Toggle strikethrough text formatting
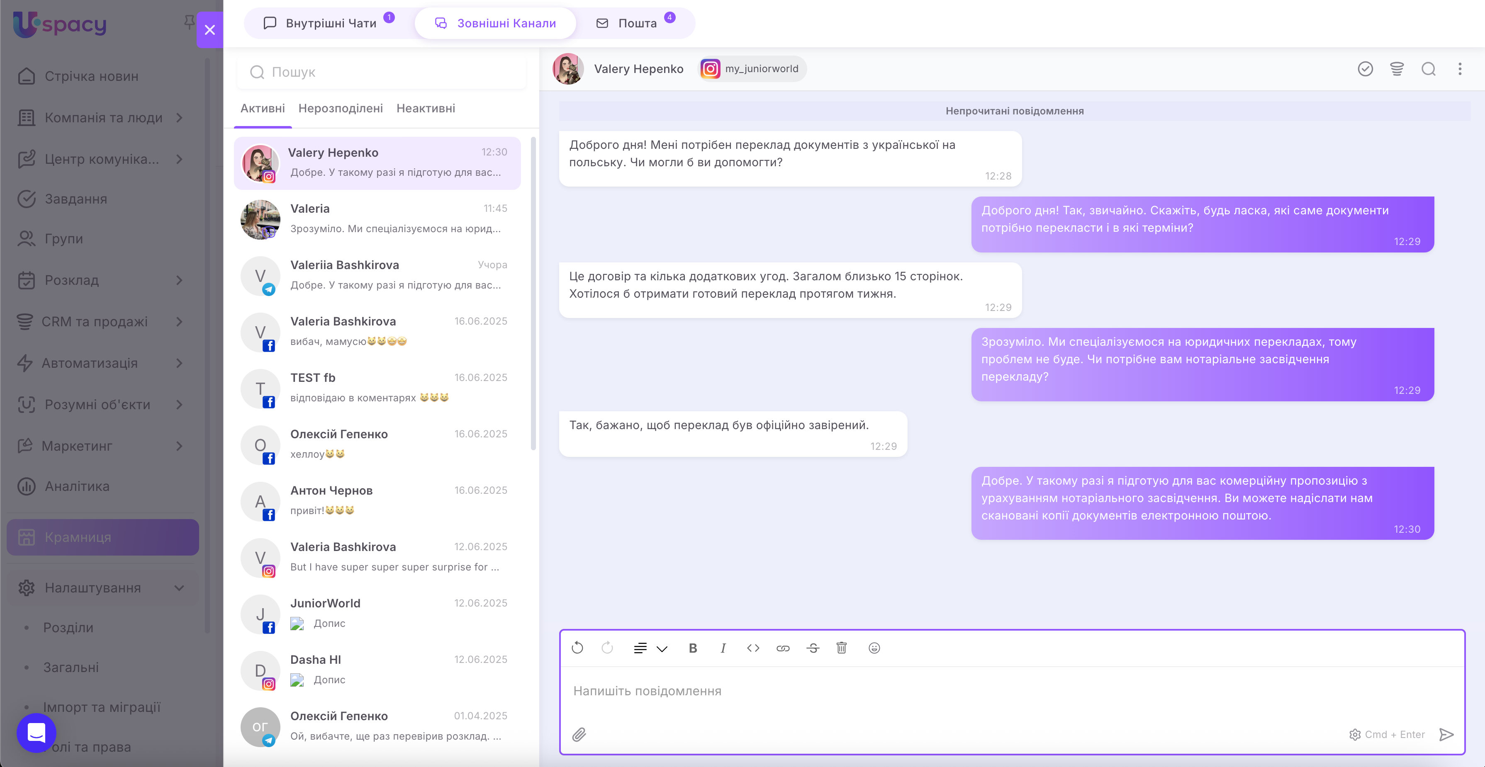The image size is (1485, 767). [813, 648]
